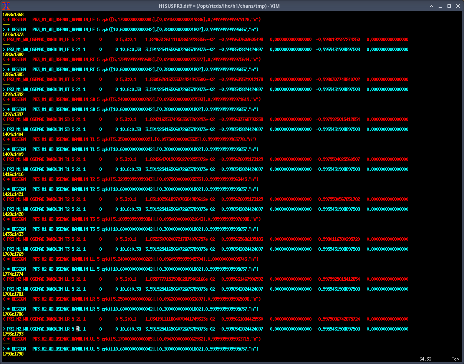Image resolution: width=464 pixels, height=364 pixels.
Task: Click the cursor position indicator 64,33
Action: click(425, 359)
